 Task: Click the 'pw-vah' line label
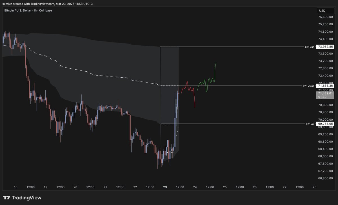click(309, 47)
